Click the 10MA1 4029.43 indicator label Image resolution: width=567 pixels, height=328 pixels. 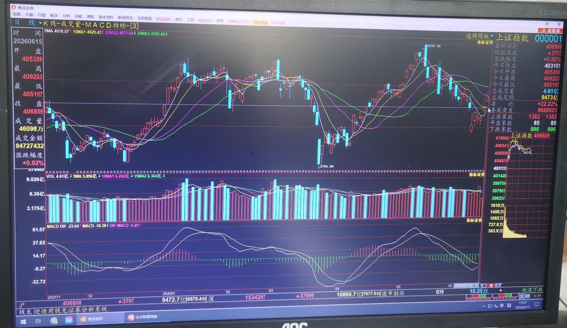point(89,32)
